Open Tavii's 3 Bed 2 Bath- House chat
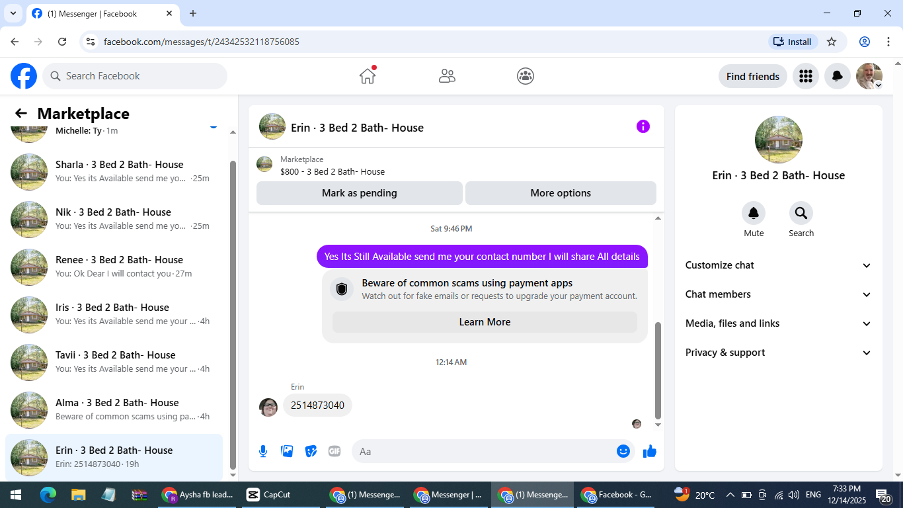The height and width of the screenshot is (508, 903). coord(114,362)
